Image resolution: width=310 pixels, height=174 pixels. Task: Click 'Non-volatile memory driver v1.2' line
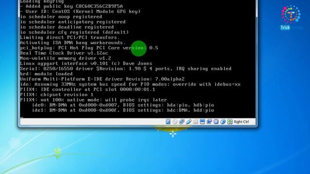66,58
